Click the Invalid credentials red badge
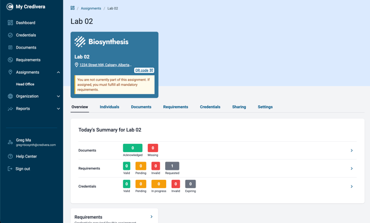370x223 pixels. (x=176, y=184)
